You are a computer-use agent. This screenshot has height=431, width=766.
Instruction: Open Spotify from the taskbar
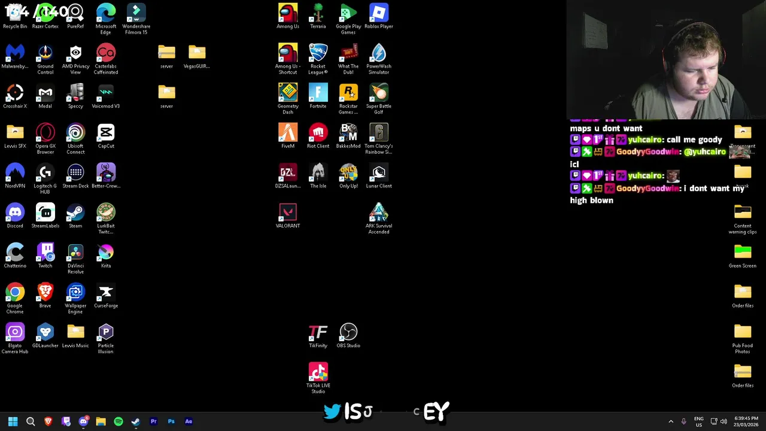click(118, 421)
